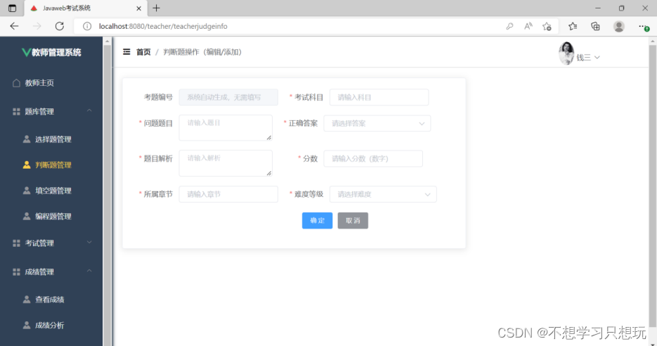Click the 编程题管理 user icon
This screenshot has width=657, height=346.
(27, 217)
